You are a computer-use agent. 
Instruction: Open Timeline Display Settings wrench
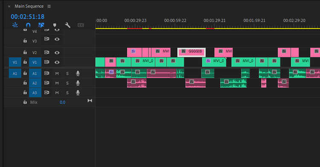(67, 25)
